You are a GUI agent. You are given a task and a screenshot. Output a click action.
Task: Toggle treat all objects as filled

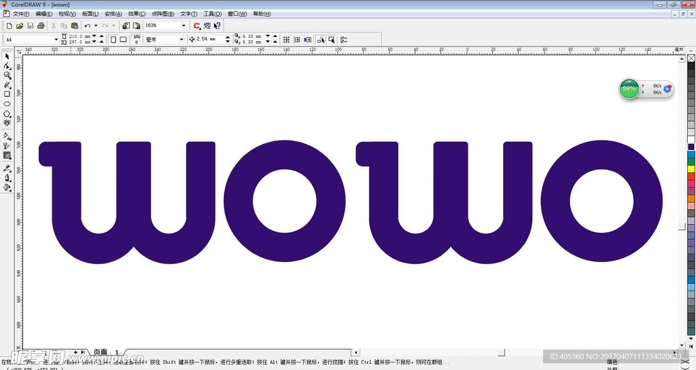point(331,39)
